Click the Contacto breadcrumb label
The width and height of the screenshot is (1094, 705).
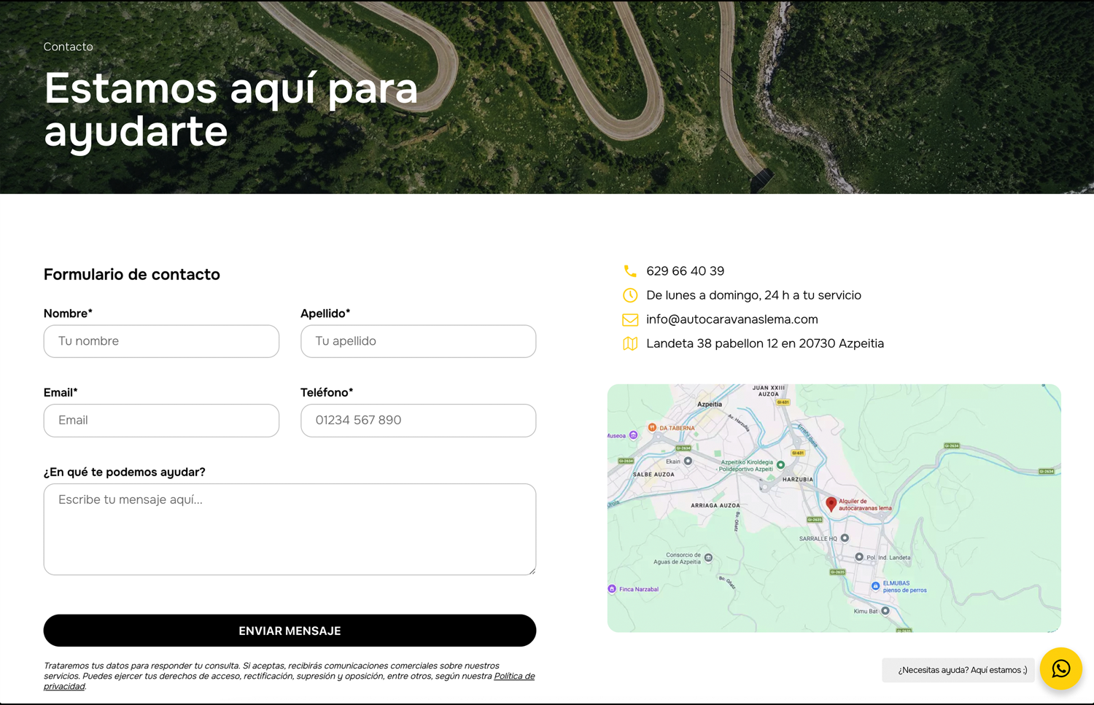[68, 47]
